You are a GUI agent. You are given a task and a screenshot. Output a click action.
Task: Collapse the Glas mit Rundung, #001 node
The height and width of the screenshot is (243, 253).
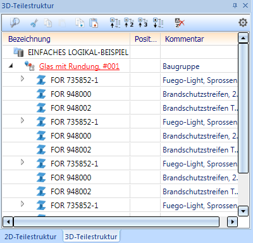point(11,66)
